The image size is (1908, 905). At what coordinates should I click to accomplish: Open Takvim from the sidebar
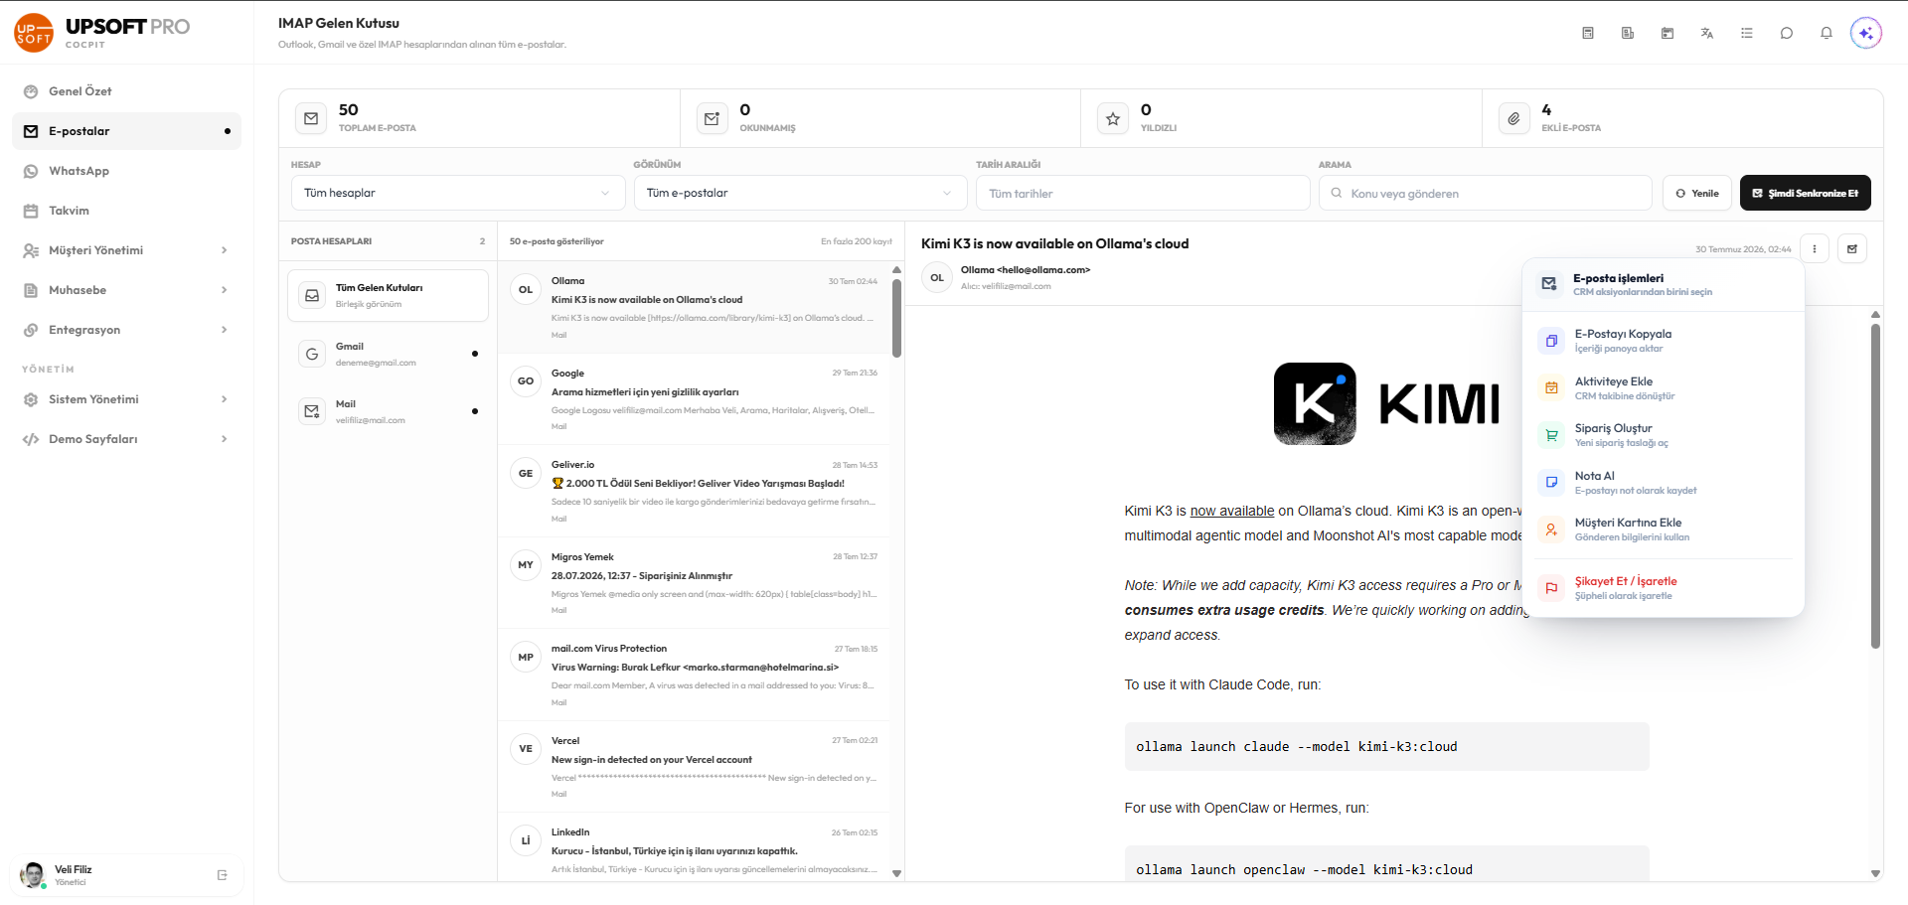(x=126, y=211)
